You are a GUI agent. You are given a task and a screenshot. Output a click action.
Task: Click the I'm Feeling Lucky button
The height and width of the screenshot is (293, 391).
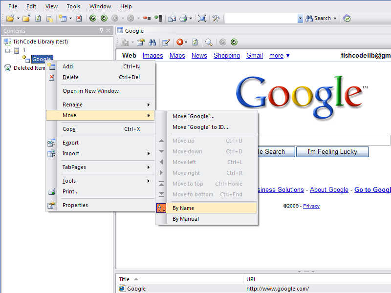tap(332, 152)
